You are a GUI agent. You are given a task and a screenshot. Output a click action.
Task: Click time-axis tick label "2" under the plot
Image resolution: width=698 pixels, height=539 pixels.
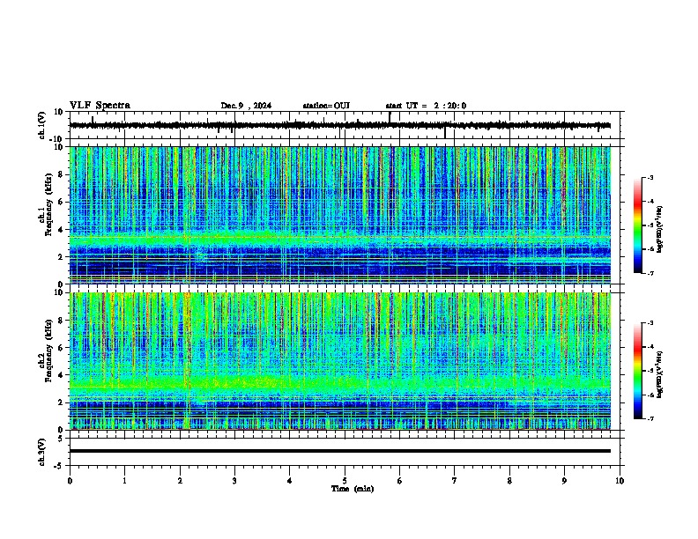pos(180,481)
